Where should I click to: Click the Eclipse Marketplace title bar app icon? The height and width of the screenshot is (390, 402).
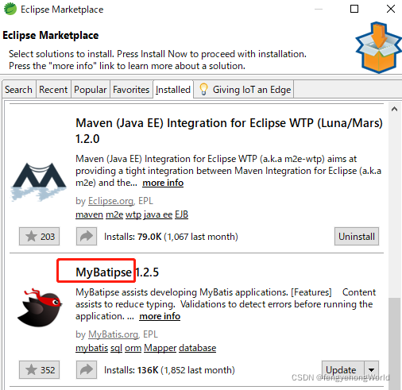10,9
